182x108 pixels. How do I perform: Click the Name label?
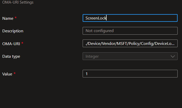(x=8, y=18)
